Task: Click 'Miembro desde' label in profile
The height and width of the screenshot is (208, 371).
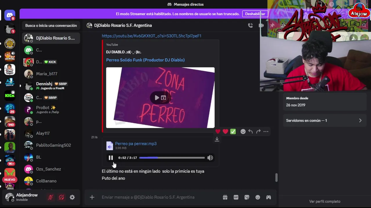Action: [297, 98]
